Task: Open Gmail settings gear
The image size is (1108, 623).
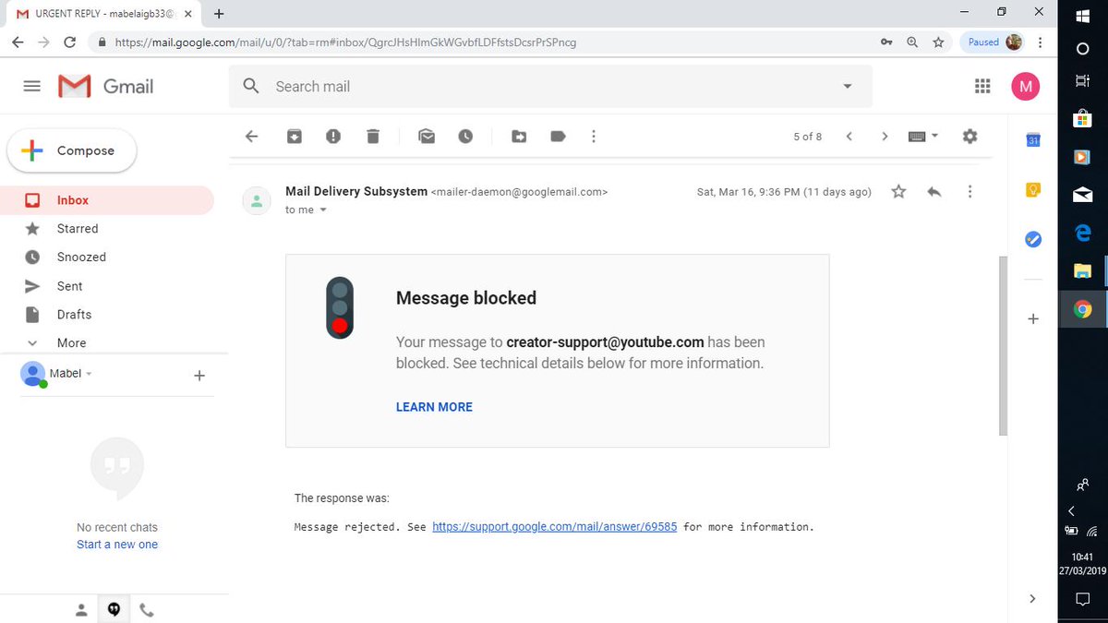Action: click(x=969, y=136)
